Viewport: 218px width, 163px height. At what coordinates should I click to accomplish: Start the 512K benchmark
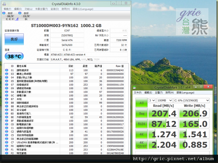[141, 124]
